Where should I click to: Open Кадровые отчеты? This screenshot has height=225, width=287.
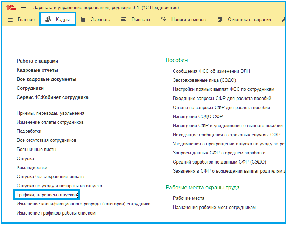pyautogui.click(x=37, y=70)
